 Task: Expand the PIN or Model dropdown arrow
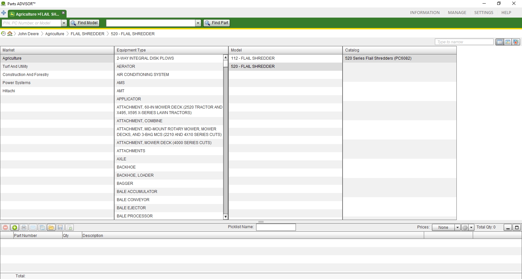pos(64,23)
